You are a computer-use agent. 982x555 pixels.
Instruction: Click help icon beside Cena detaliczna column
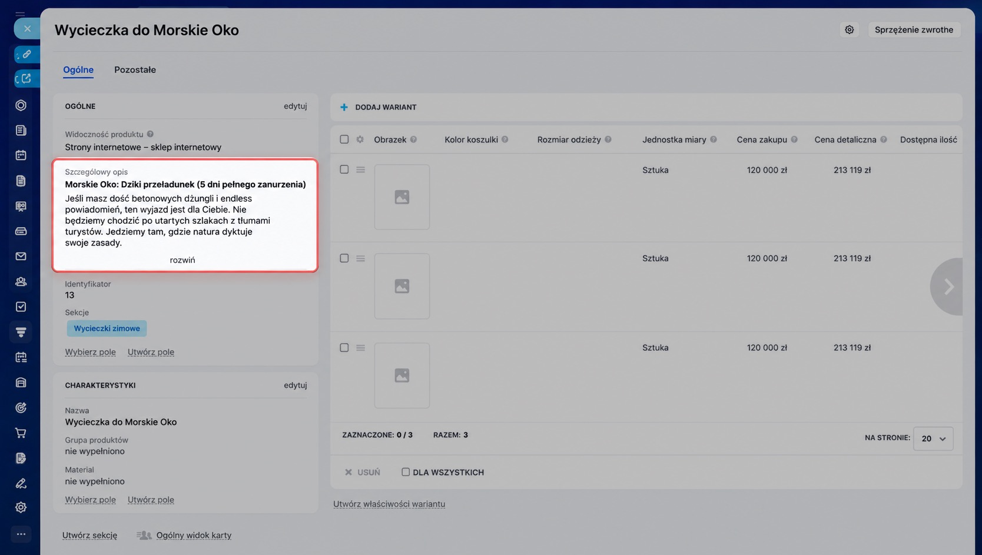884,139
